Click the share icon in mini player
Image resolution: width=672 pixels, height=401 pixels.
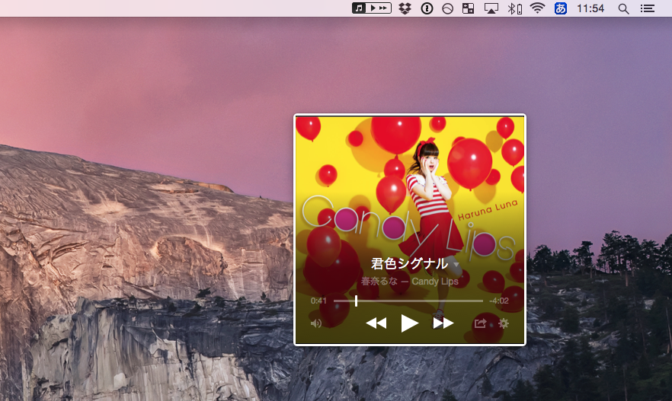[x=481, y=323]
